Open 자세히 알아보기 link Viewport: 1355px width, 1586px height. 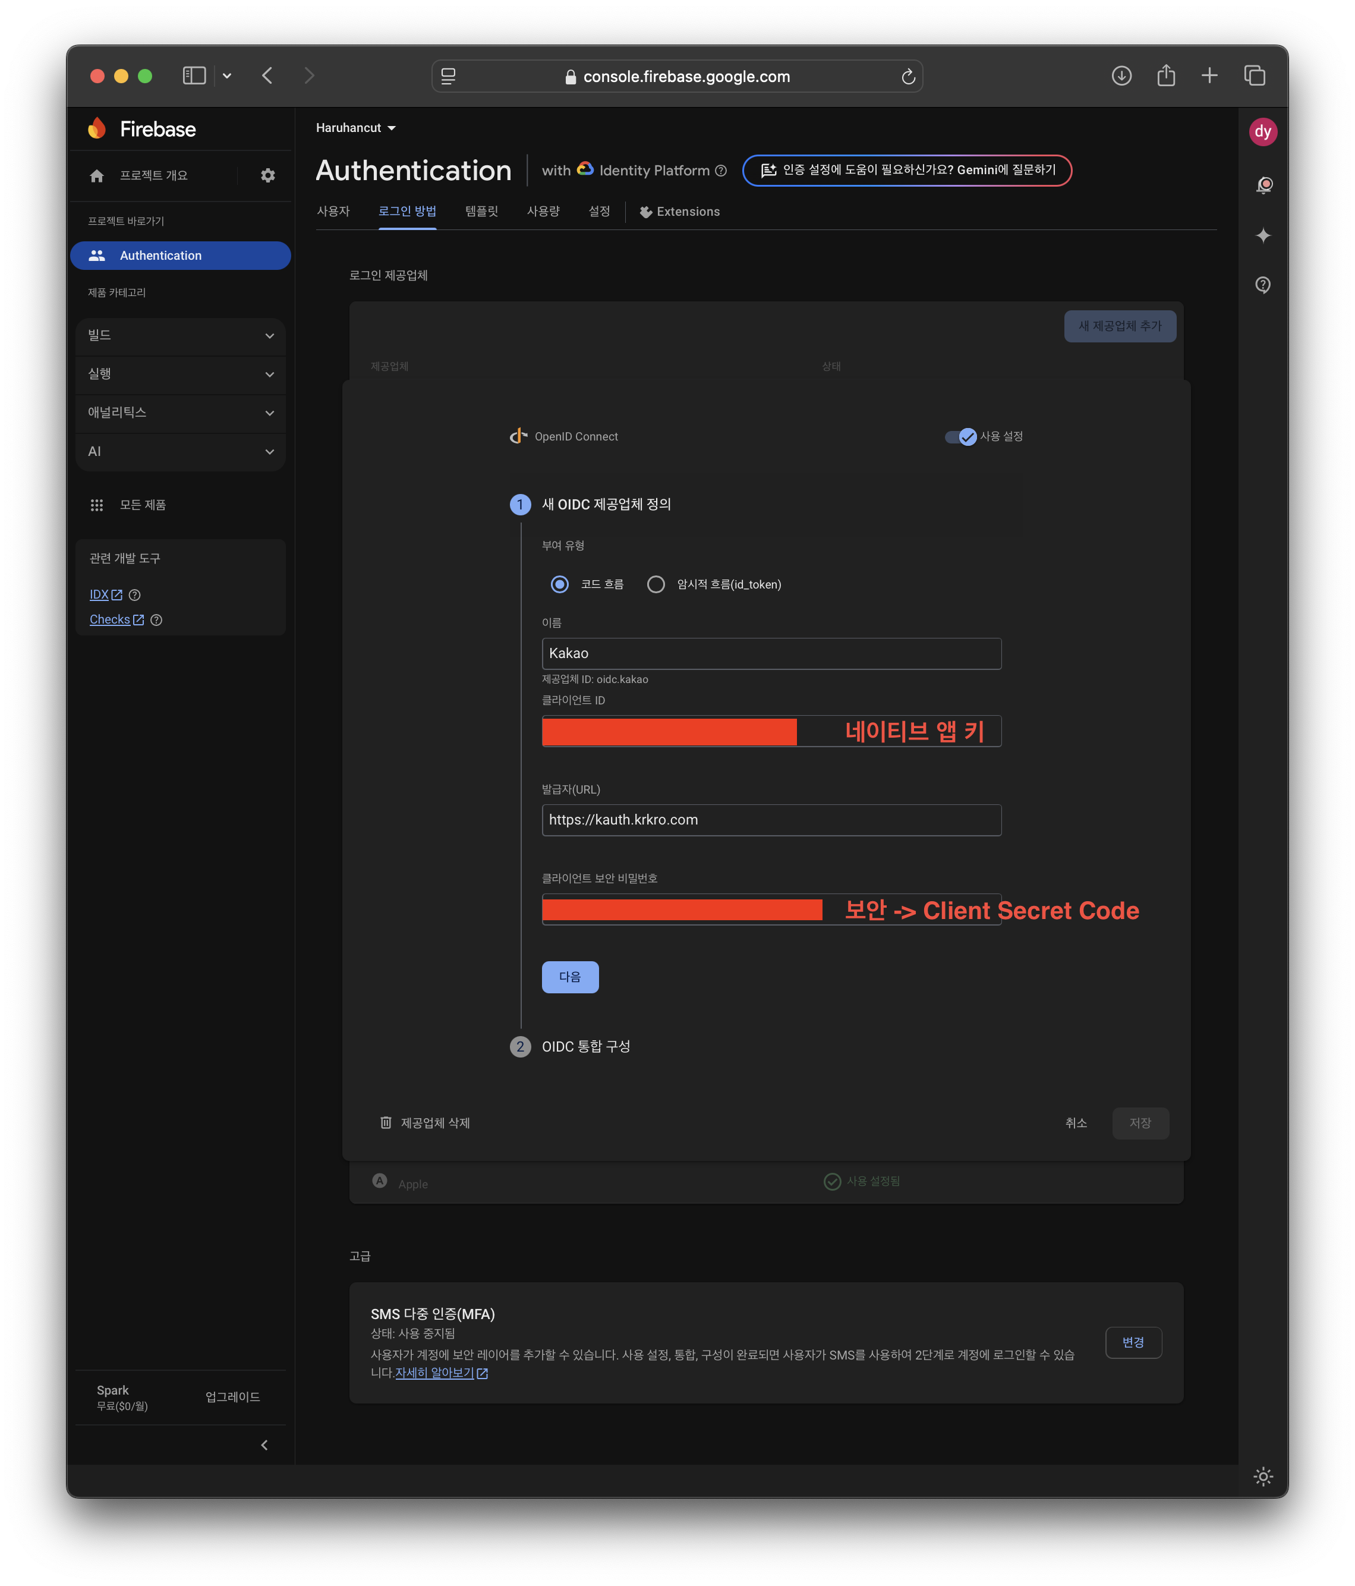(x=442, y=1373)
